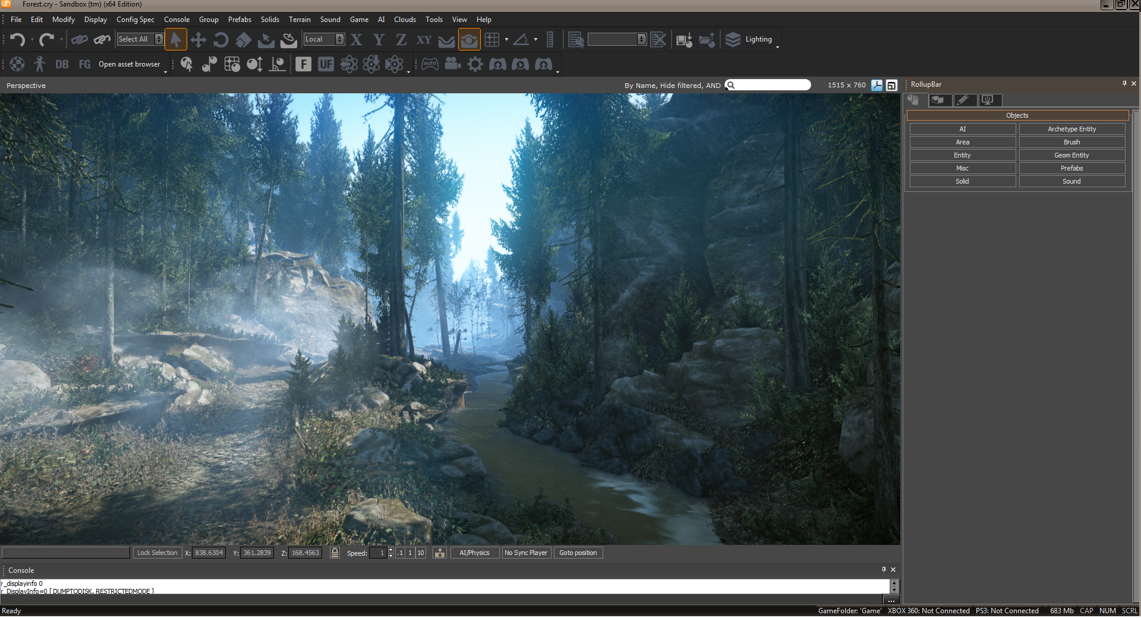Open the gear settings icon in game toolbar
The width and height of the screenshot is (1141, 618).
tap(475, 64)
